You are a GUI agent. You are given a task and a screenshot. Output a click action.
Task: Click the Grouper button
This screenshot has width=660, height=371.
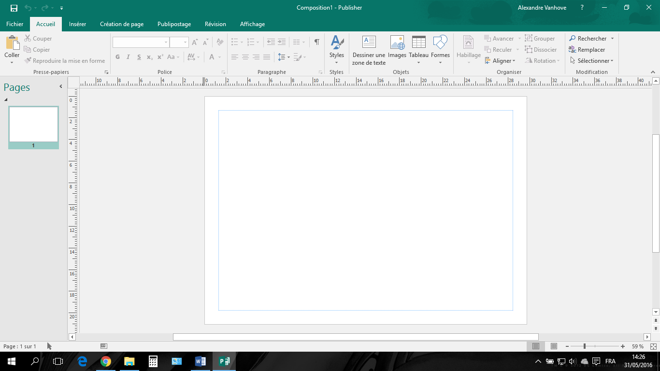point(540,39)
